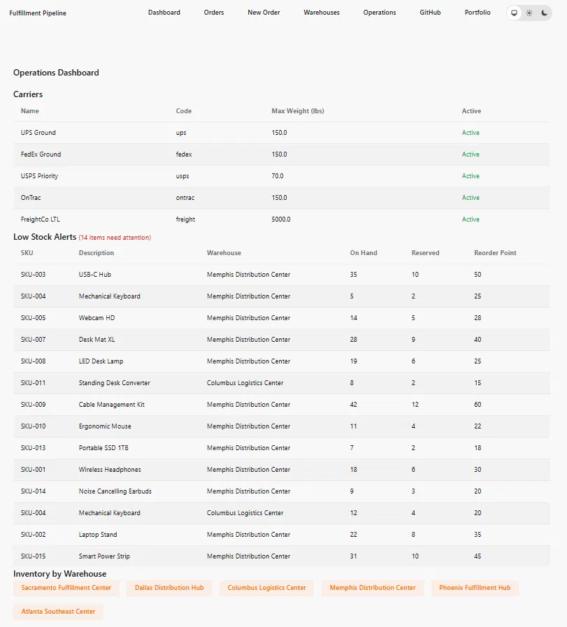Select the Noise Cancelling Earbuds description

pyautogui.click(x=115, y=491)
